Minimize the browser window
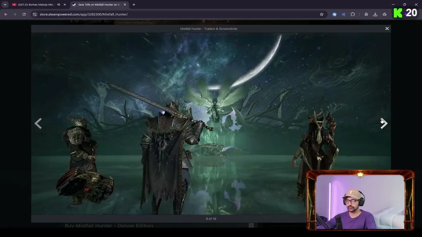Image resolution: width=422 pixels, height=237 pixels. pos(393,5)
